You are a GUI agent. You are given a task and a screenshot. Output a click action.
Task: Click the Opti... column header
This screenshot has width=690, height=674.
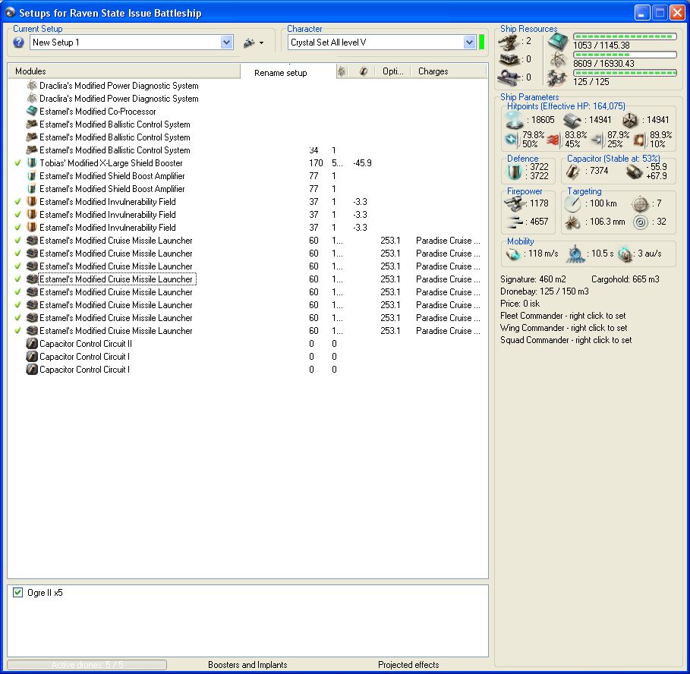click(x=392, y=71)
